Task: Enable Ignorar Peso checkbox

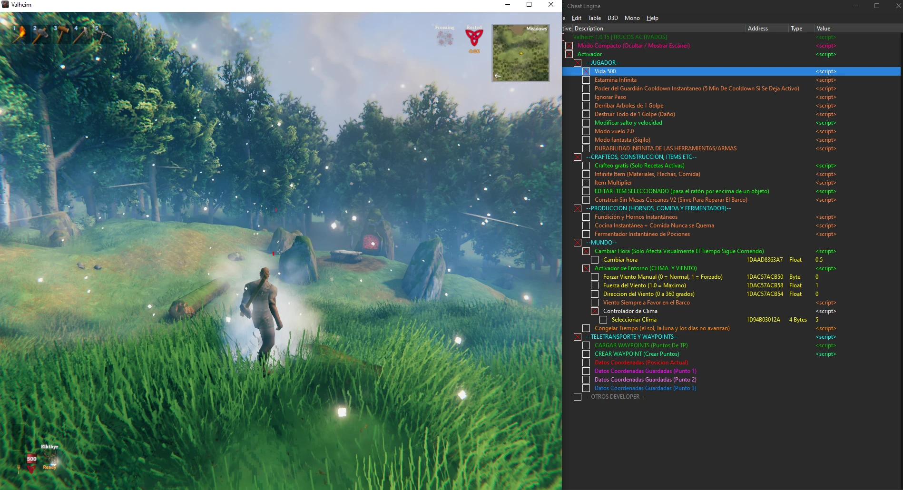Action: point(586,97)
